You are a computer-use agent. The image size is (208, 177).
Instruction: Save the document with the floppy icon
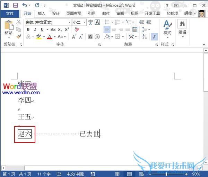click(x=15, y=6)
